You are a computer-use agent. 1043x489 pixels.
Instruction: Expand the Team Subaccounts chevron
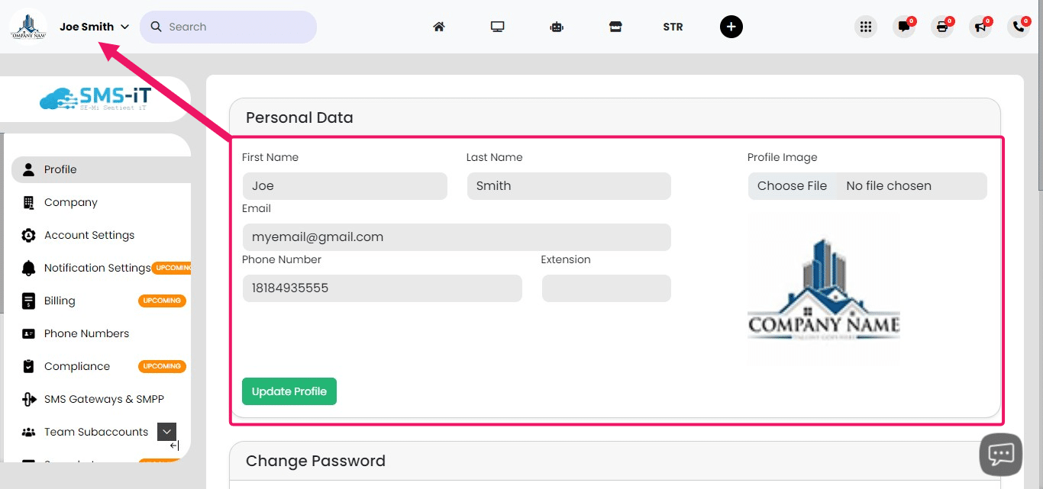click(166, 432)
